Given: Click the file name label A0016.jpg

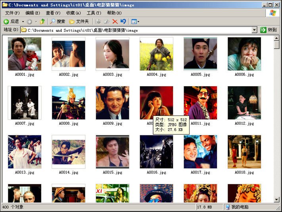Looking at the screenshot, I should [x=156, y=172].
